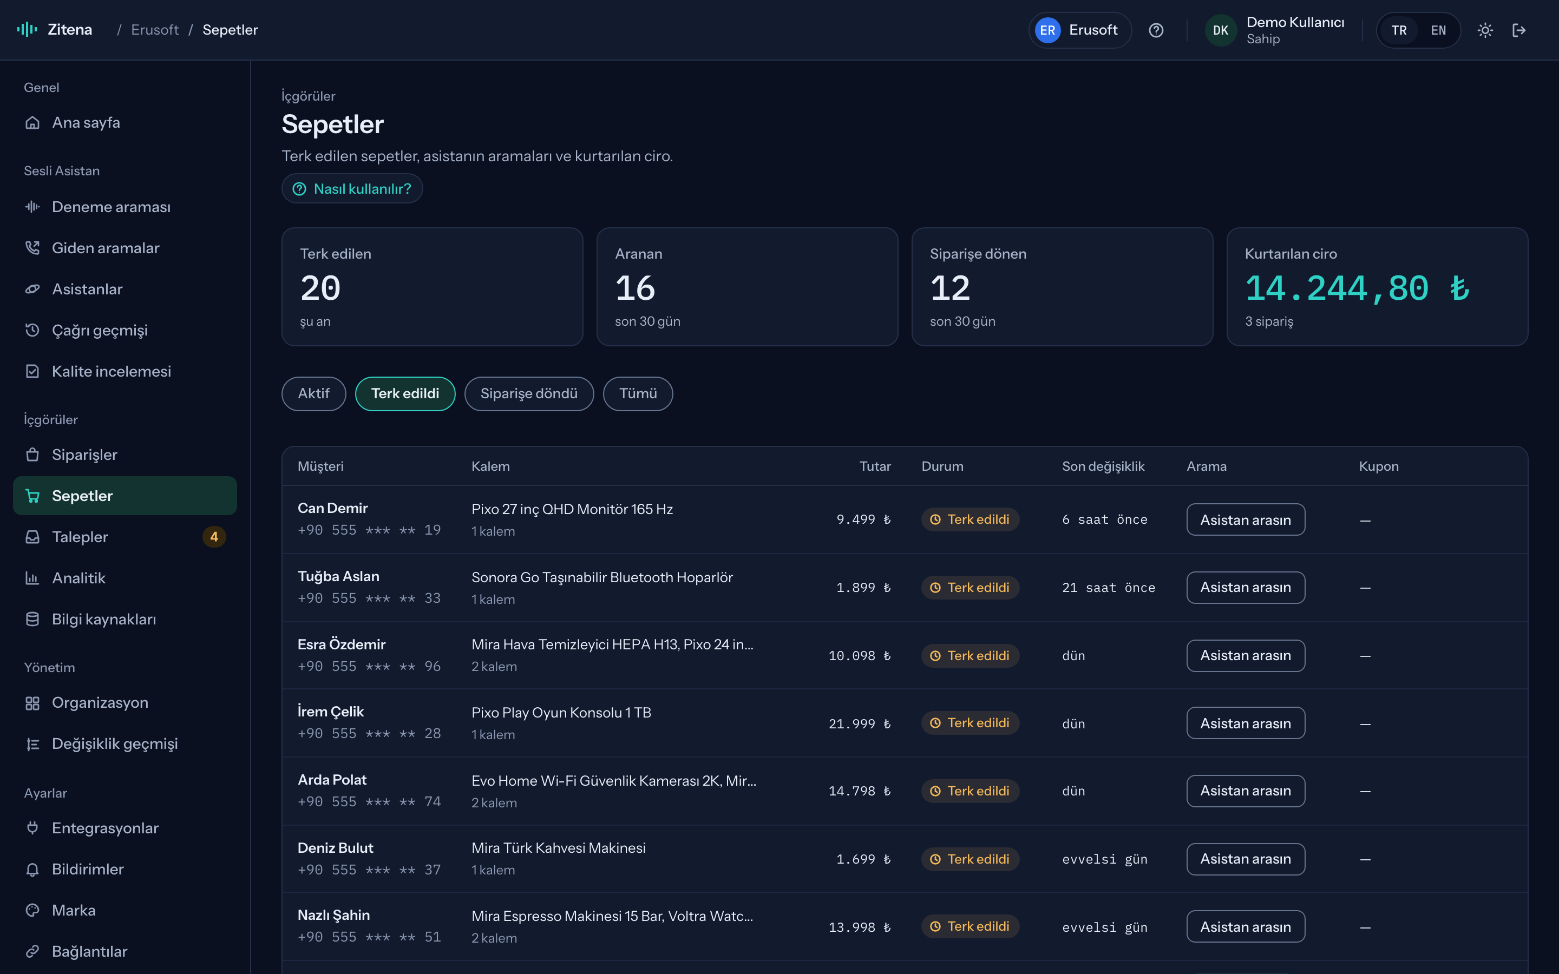
Task: Open Çağrı geçmişi history icon
Action: click(x=32, y=331)
